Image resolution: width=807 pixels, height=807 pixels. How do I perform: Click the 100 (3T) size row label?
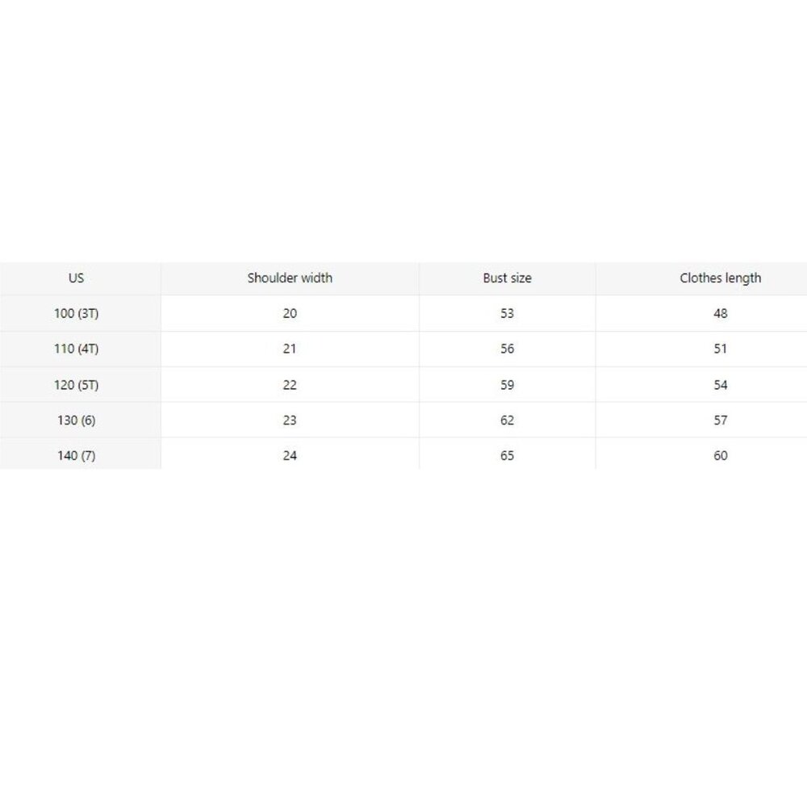(x=76, y=313)
